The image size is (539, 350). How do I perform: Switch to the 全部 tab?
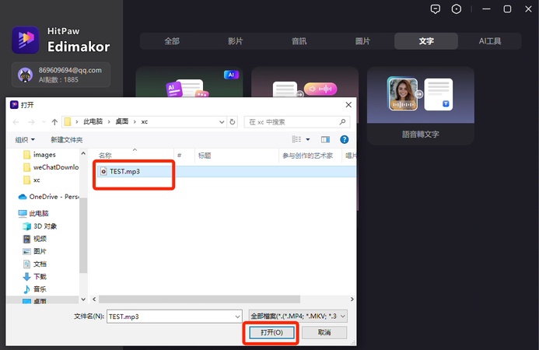172,41
